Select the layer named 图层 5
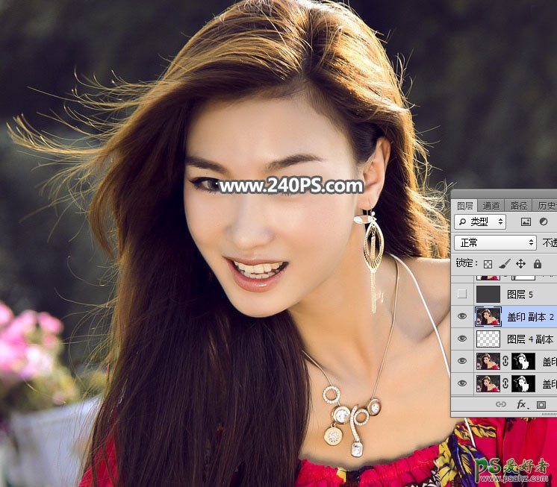 click(520, 294)
